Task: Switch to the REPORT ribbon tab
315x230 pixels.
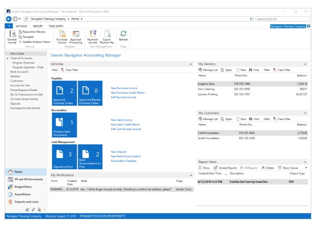Action: tap(38, 26)
